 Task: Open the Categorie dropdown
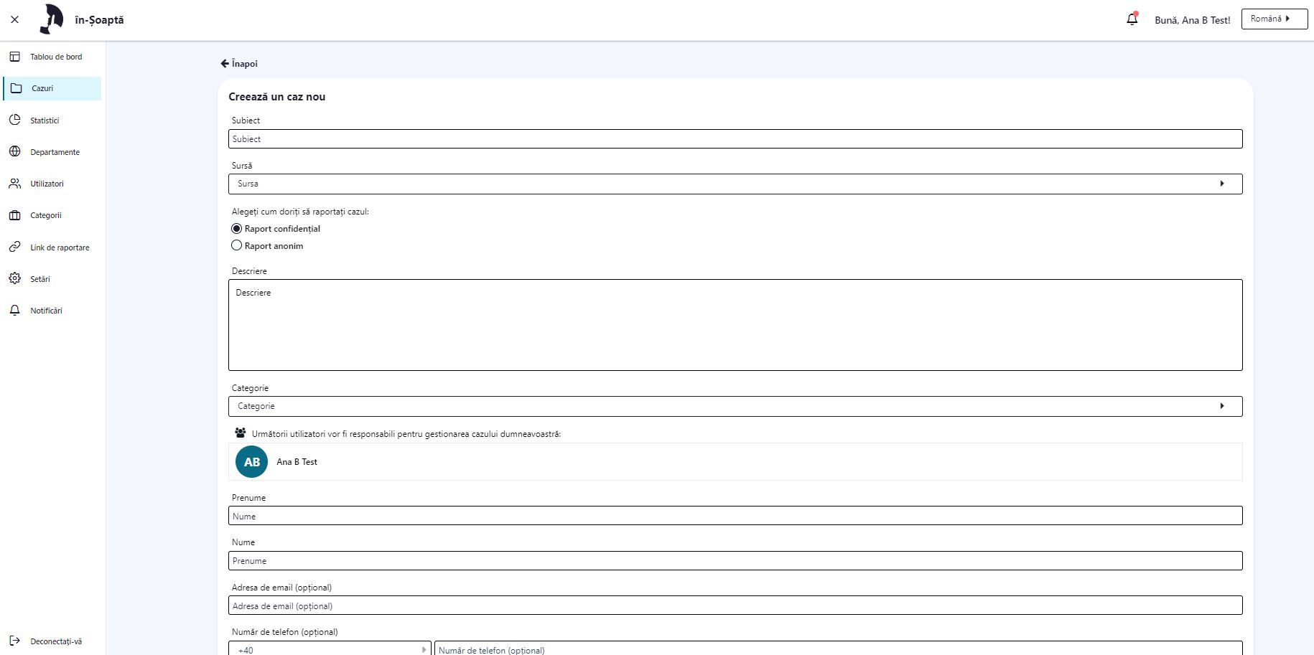click(x=735, y=406)
